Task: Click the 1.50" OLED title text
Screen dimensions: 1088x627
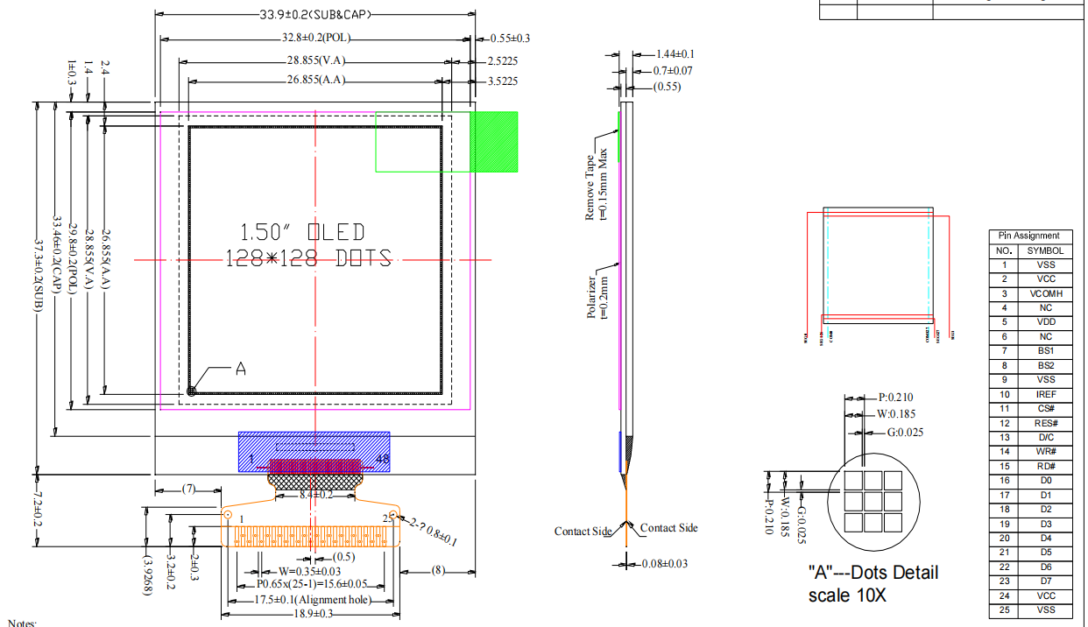Action: pos(303,232)
